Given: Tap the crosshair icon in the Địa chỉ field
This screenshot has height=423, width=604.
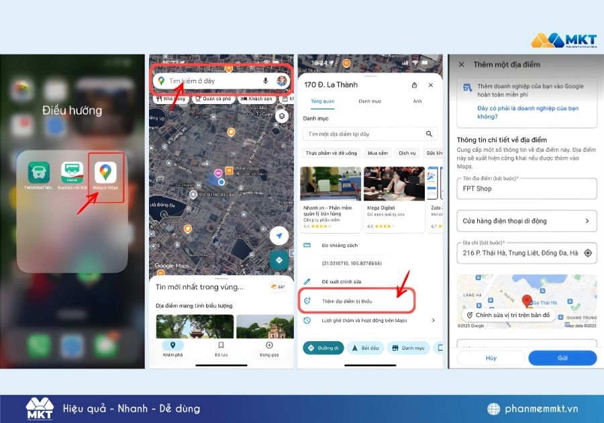Looking at the screenshot, I should click(x=587, y=253).
